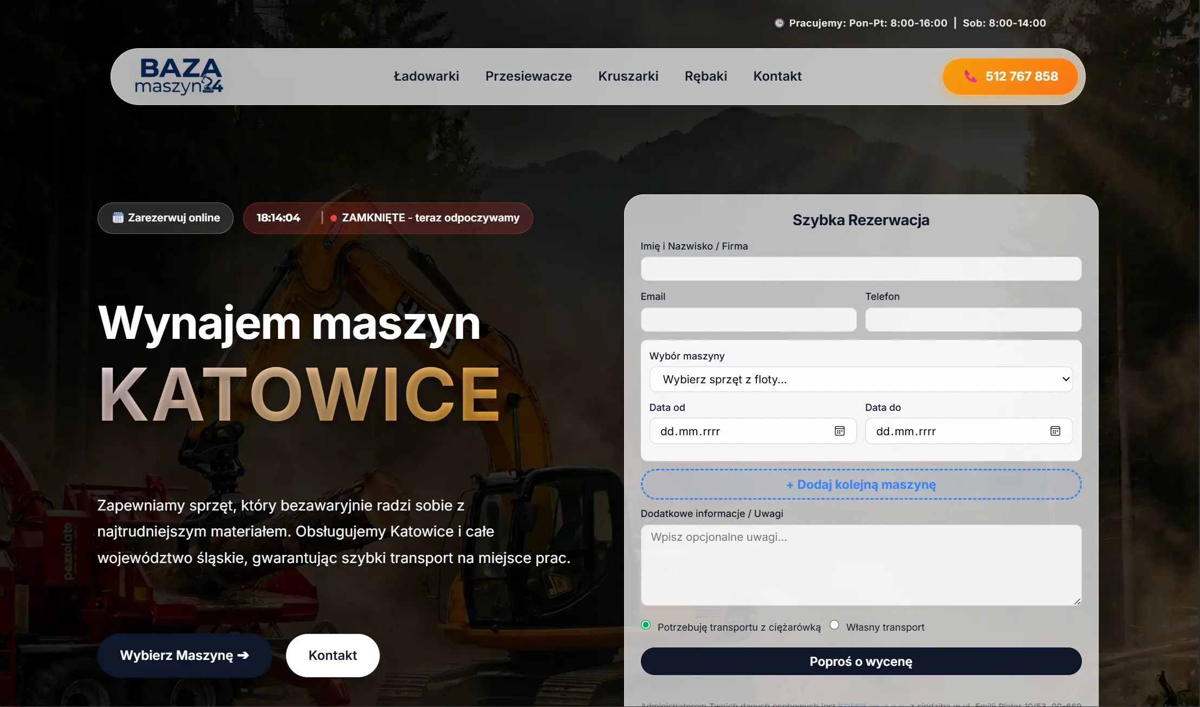
Task: Click the textarea resize grip in Uwagi field
Action: (1077, 601)
